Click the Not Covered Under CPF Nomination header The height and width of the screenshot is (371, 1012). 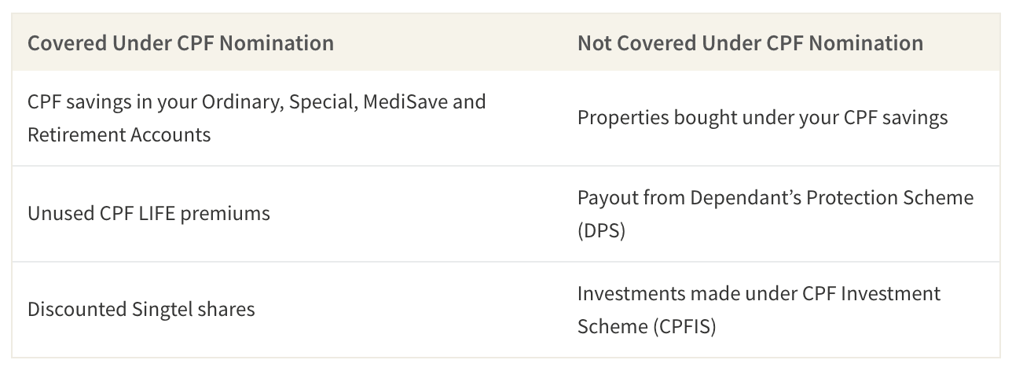tap(750, 42)
